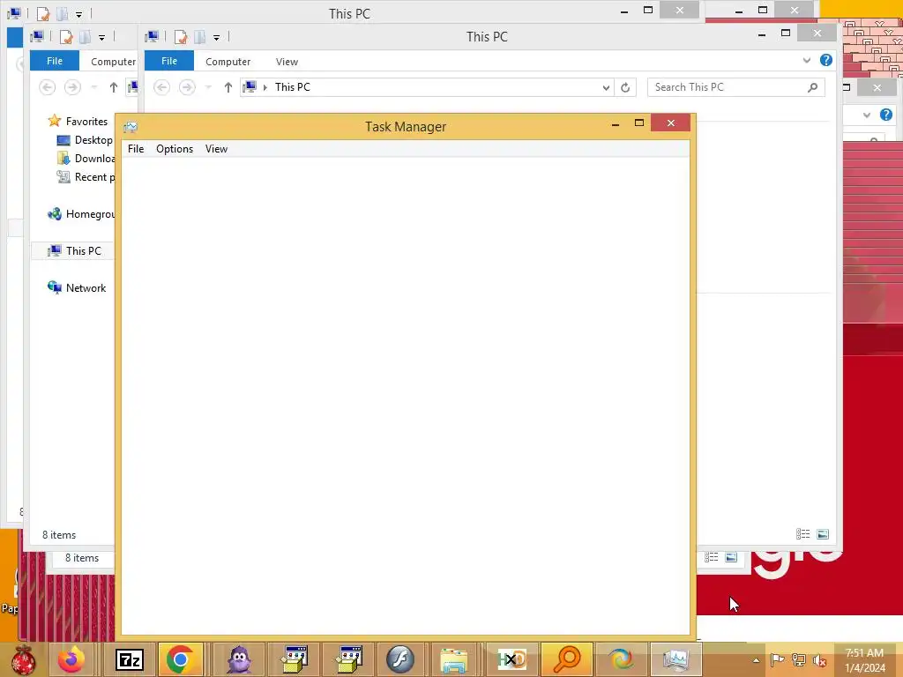Image resolution: width=903 pixels, height=677 pixels.
Task: Launch Firefox from the taskbar
Action: pyautogui.click(x=71, y=659)
